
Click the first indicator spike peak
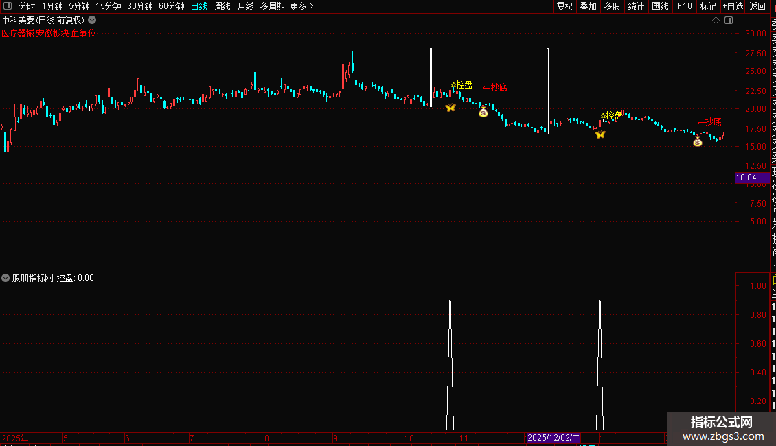click(x=450, y=287)
